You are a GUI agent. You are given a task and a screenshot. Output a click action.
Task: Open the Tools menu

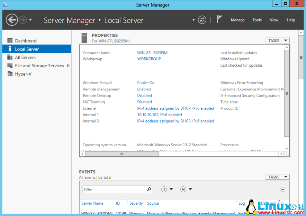(257, 20)
